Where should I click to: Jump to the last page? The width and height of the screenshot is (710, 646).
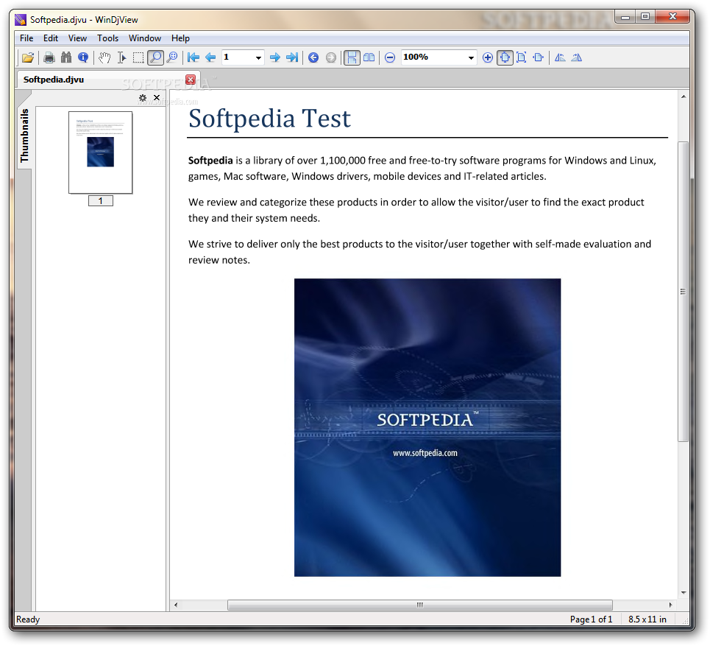(x=292, y=57)
